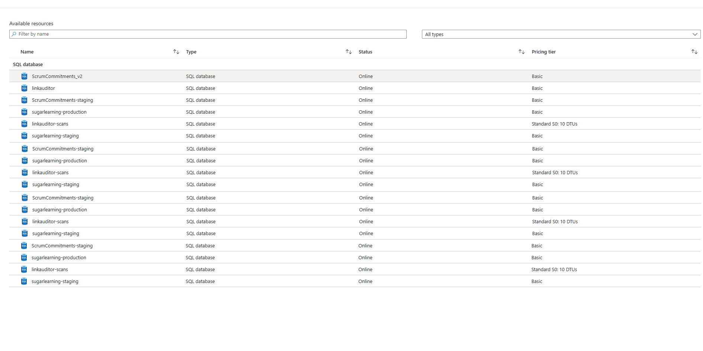Click the sort arrows for Name column

[176, 52]
